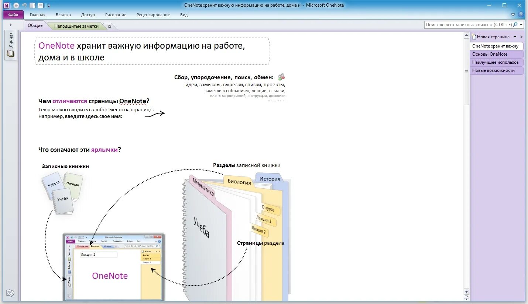Click the page title text box
The width and height of the screenshot is (528, 304).
point(152,51)
